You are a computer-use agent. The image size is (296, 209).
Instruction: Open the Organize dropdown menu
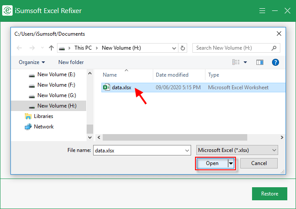32,62
